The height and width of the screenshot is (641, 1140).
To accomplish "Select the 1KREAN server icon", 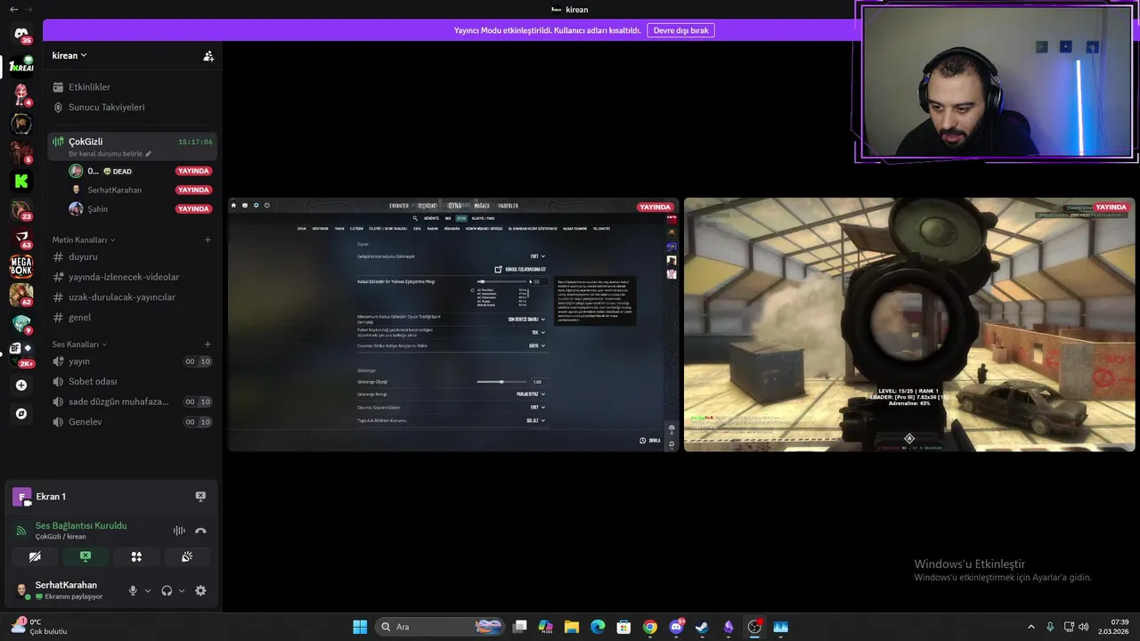I will pos(21,66).
